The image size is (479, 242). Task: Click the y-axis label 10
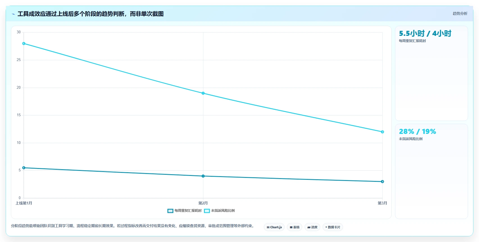[19, 143]
